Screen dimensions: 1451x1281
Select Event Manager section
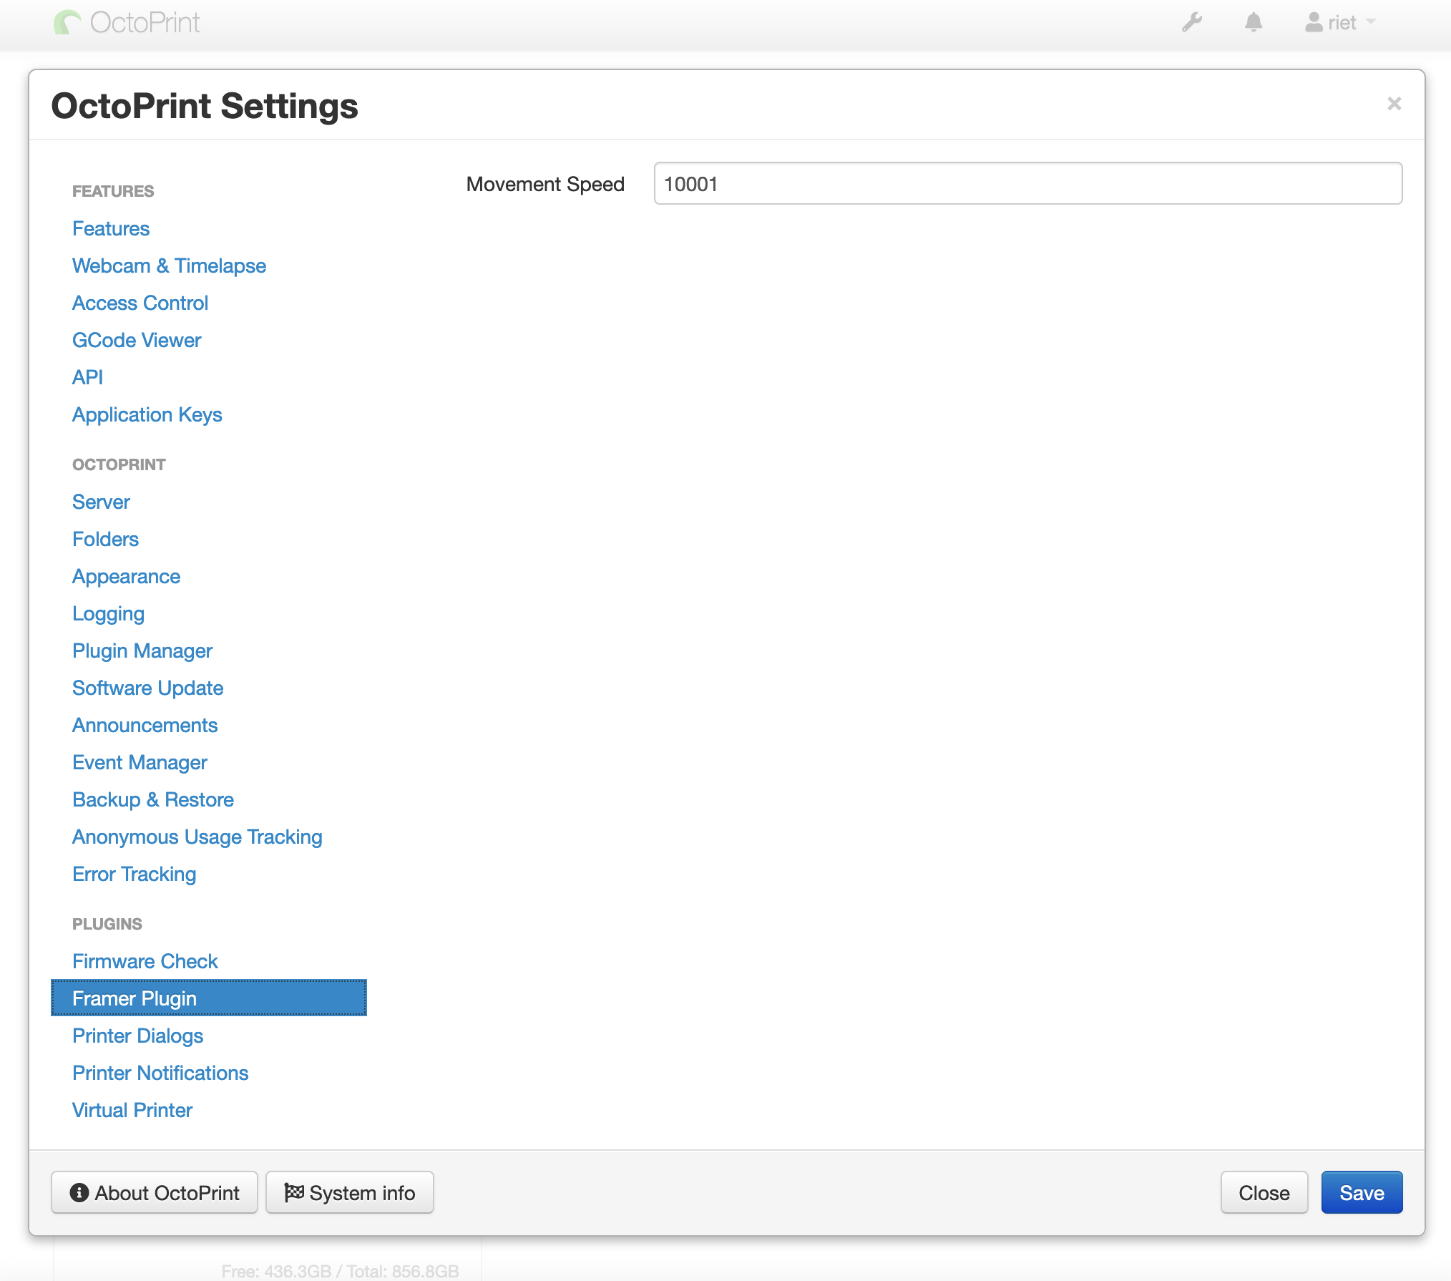coord(140,762)
